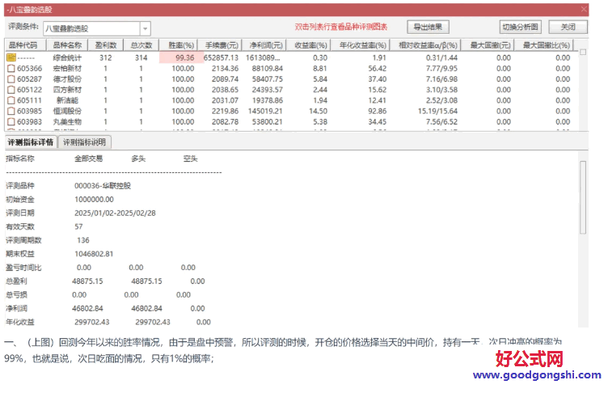The image size is (608, 393).
Task: Sort by the 收益率(%) column header
Action: tap(310, 45)
